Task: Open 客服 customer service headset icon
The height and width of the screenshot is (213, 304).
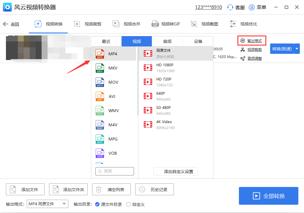Action: (x=230, y=7)
